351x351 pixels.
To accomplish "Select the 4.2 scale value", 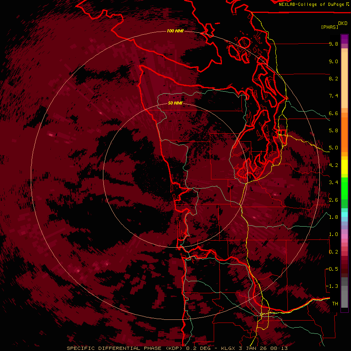I will point(333,165).
